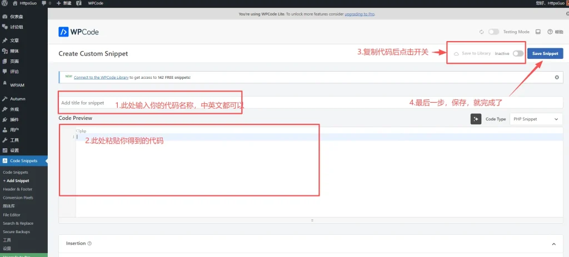Click the cloud Save to Library icon
Viewport: 569px width, 257px height.
[x=456, y=53]
